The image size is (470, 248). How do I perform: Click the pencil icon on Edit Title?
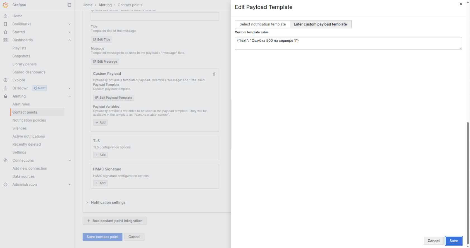coord(94,40)
